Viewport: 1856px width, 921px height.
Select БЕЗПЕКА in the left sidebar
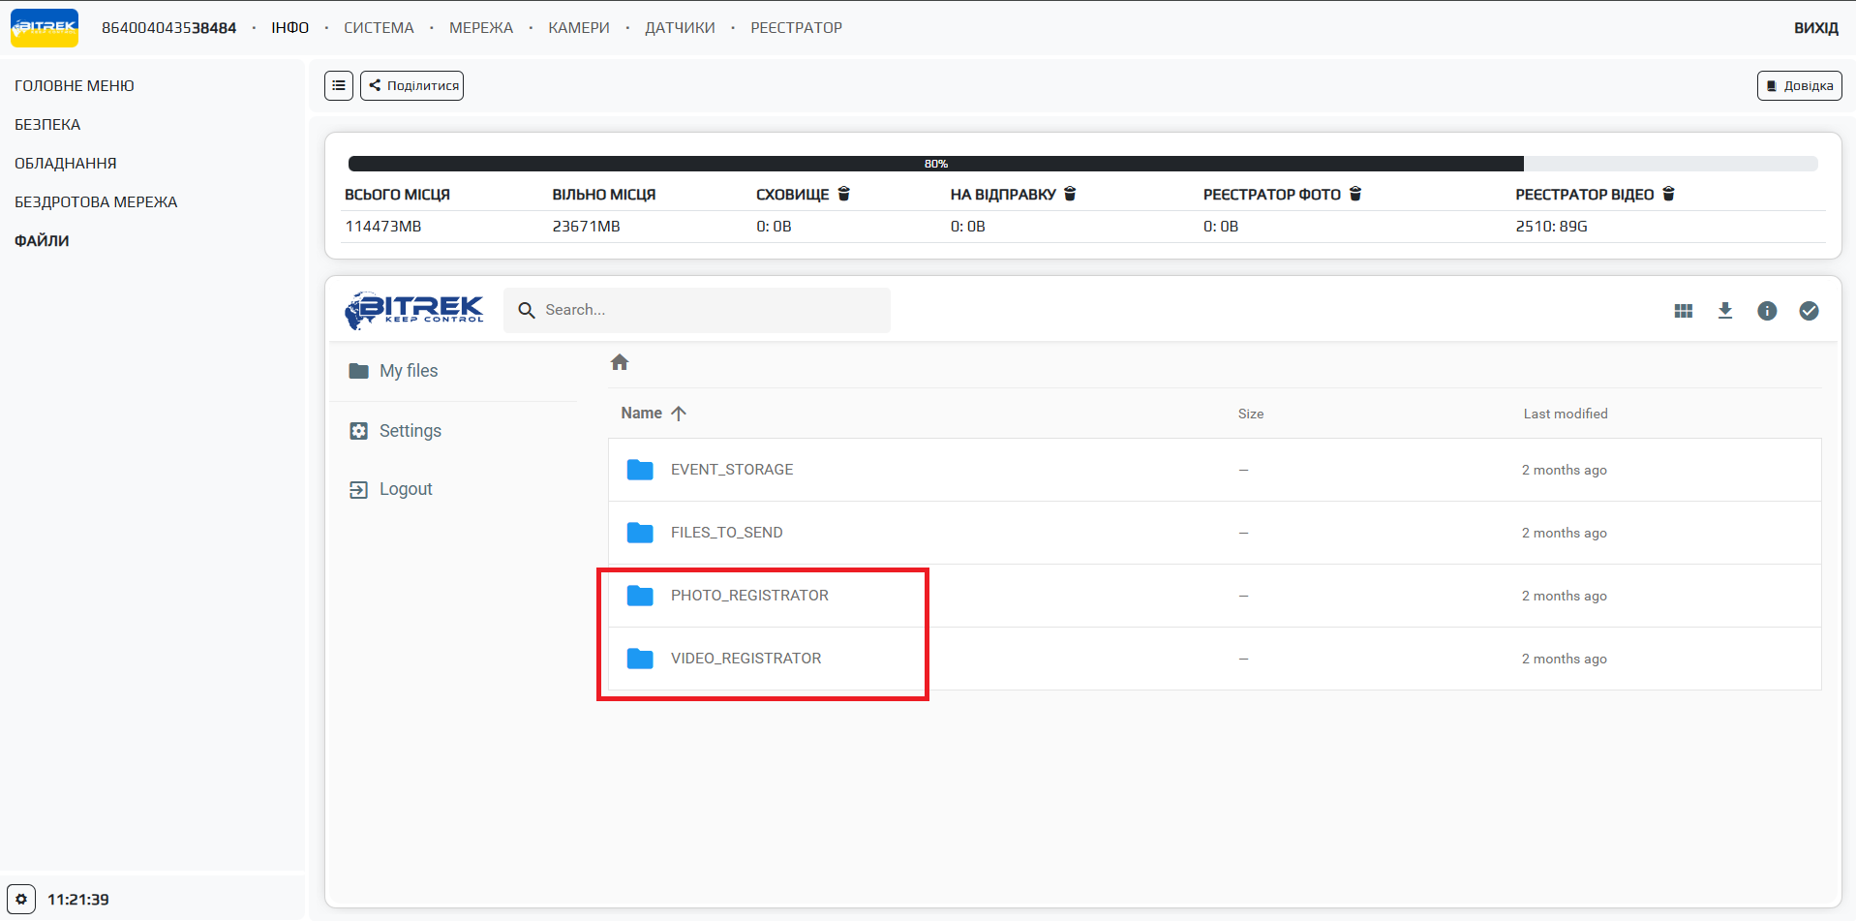tap(47, 125)
